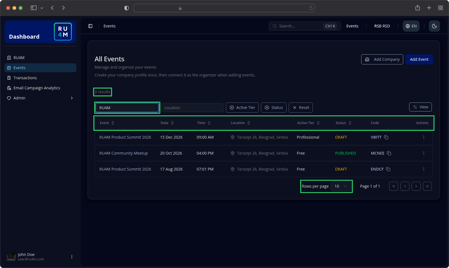Expand the Admin sidebar section
The width and height of the screenshot is (449, 268).
[x=40, y=98]
